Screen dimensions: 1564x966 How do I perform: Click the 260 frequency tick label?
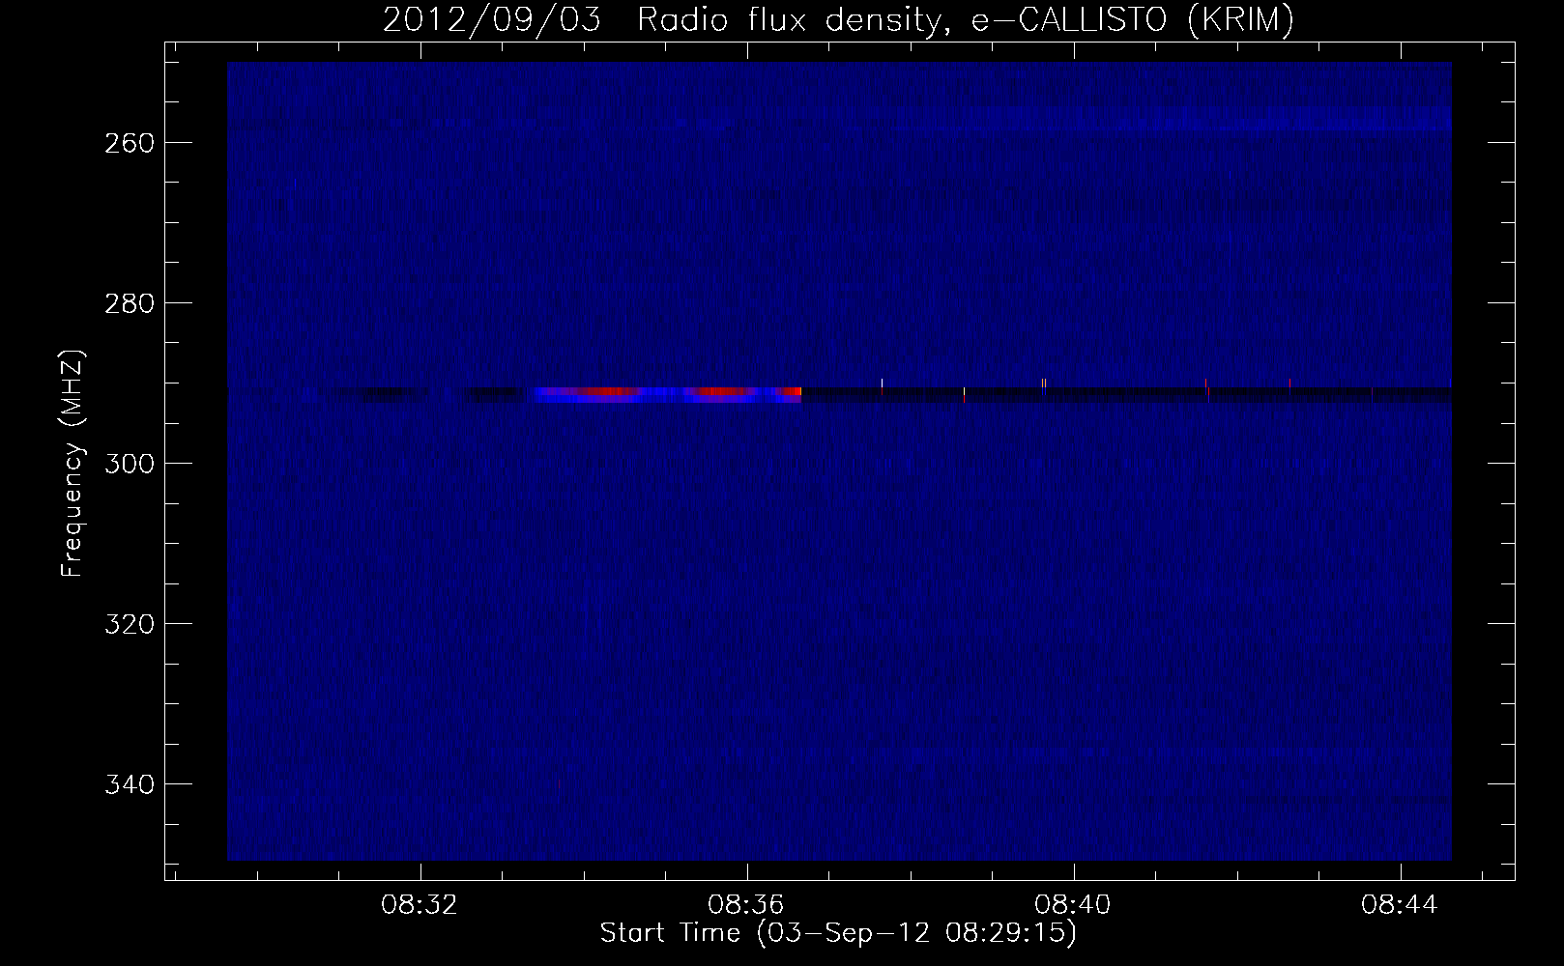pyautogui.click(x=129, y=143)
